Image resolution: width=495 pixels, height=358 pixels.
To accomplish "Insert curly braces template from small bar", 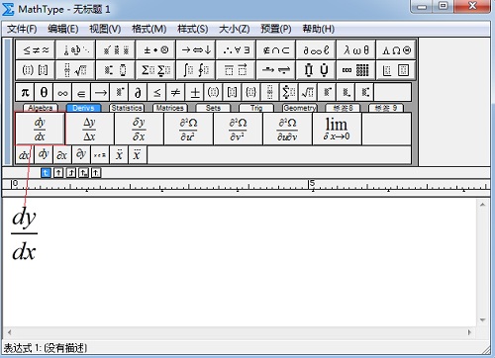I will [250, 92].
